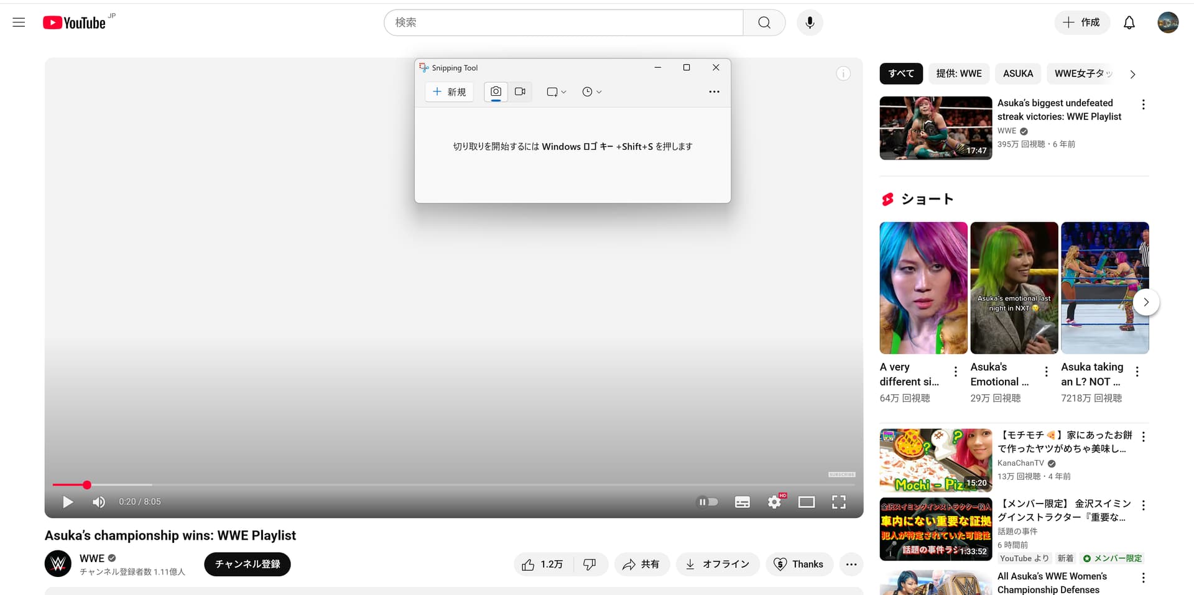Screen dimensions: 1194x595
Task: Open the notifications bell
Action: click(x=1129, y=22)
